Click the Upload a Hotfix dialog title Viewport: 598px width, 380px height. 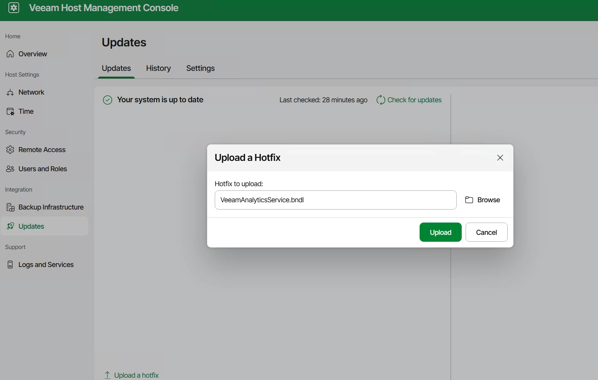click(248, 157)
